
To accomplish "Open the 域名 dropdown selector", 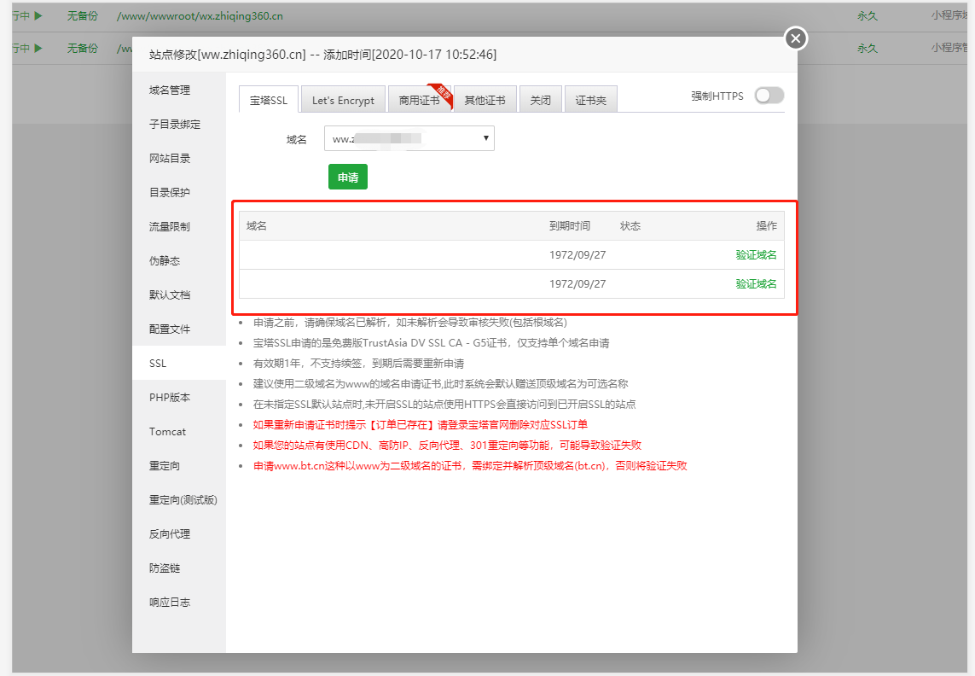I will (409, 139).
